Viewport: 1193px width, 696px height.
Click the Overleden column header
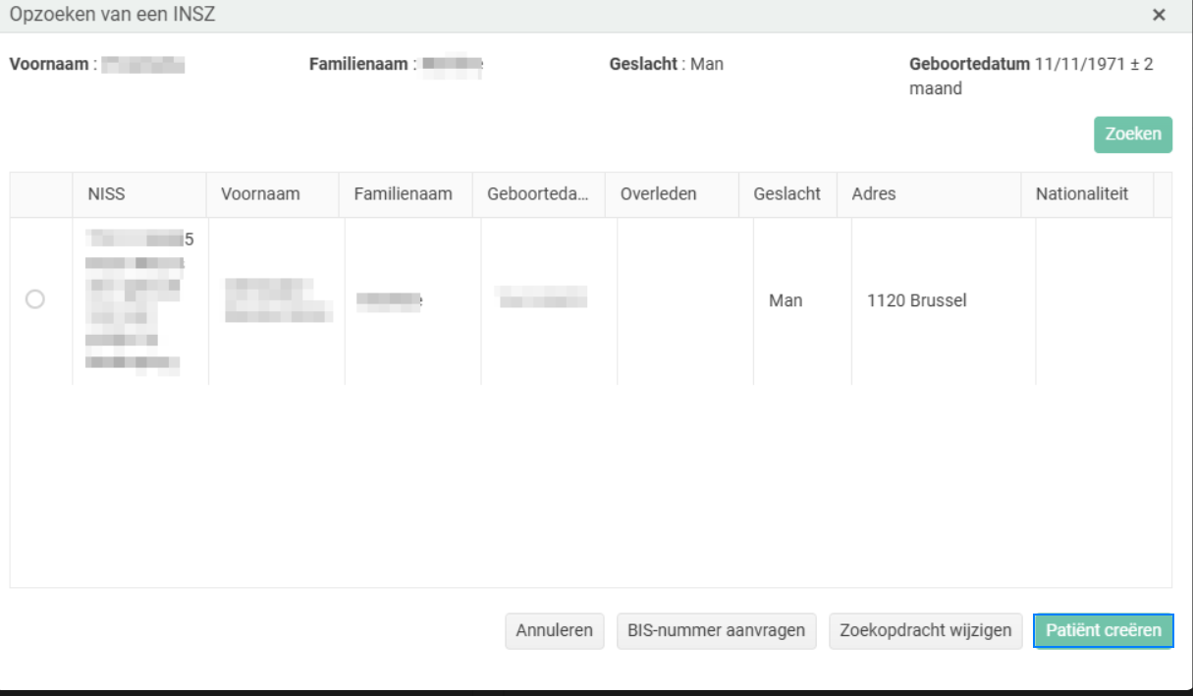[658, 194]
